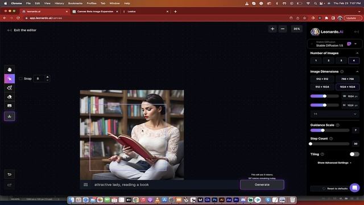Set number of images to 2

coord(329,61)
